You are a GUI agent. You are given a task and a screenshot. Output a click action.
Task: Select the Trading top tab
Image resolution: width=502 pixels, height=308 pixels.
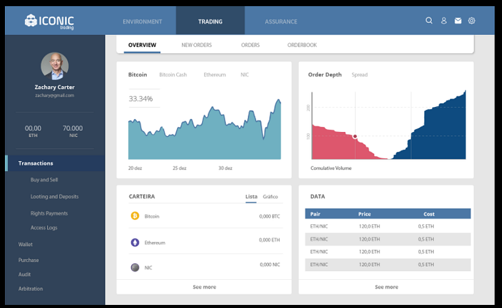point(210,22)
